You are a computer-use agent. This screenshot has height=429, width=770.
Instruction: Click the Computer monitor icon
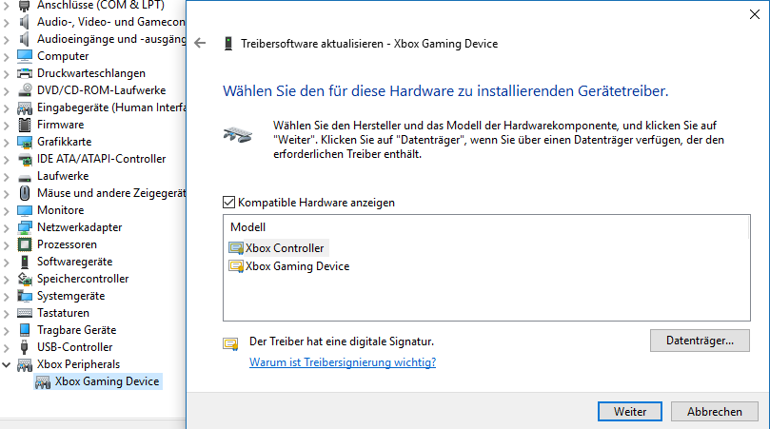24,56
